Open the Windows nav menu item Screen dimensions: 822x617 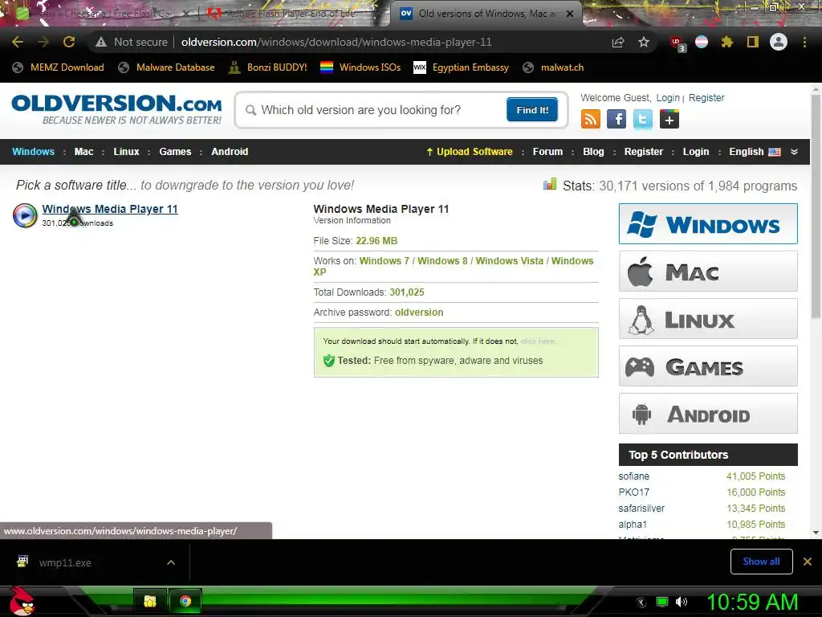tap(33, 152)
